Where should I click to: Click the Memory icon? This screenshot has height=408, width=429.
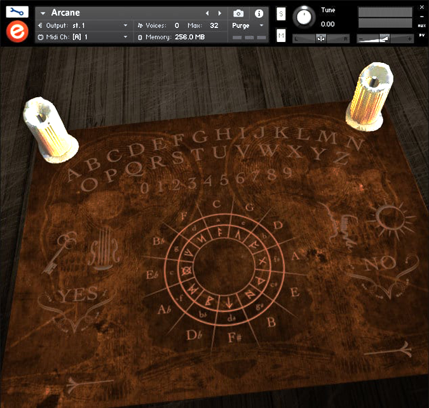click(140, 37)
